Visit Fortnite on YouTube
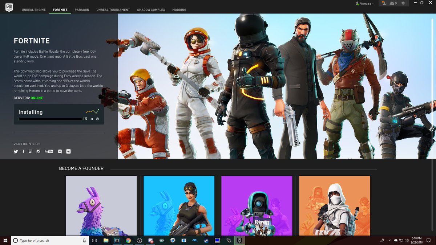The height and width of the screenshot is (245, 436). coord(49,151)
